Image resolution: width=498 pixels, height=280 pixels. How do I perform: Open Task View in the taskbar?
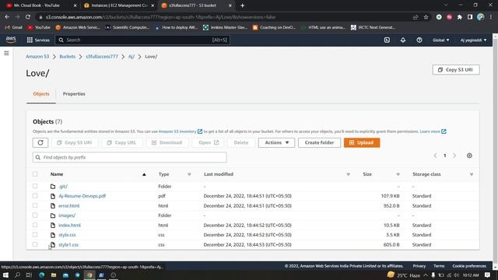[x=29, y=275]
